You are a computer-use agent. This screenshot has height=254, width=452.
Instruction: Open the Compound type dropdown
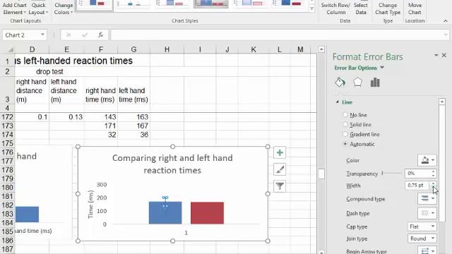pyautogui.click(x=427, y=198)
